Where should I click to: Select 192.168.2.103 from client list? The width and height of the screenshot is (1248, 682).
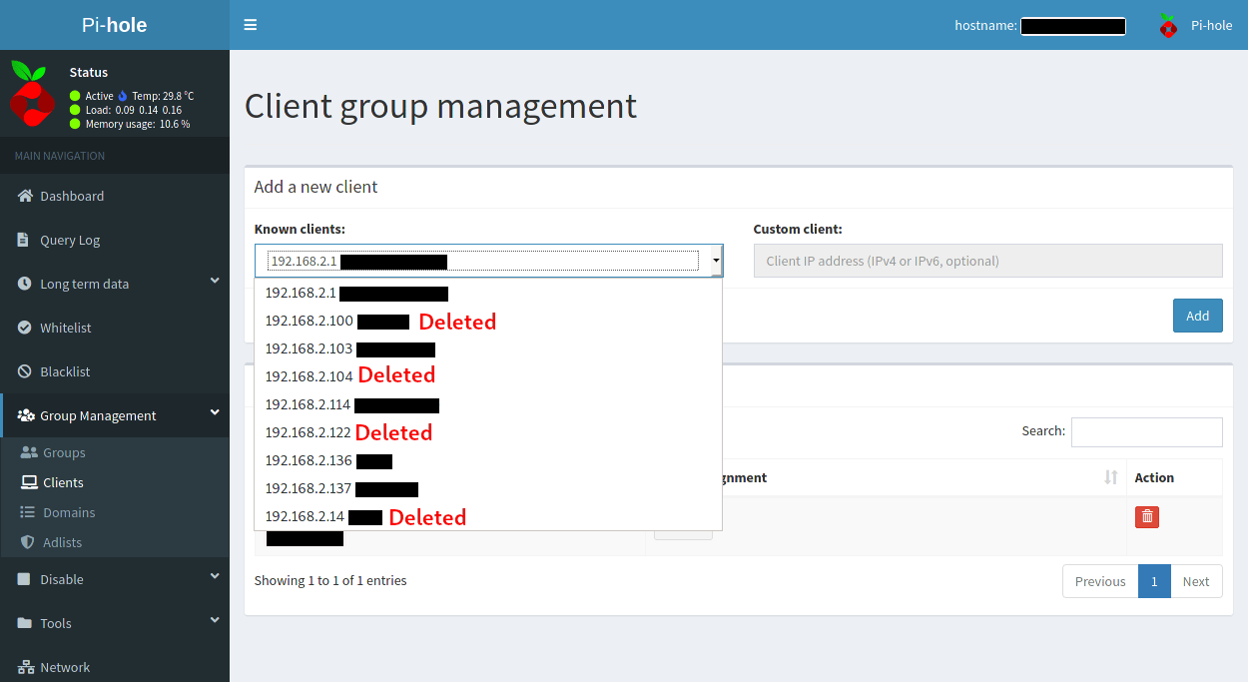coord(310,349)
